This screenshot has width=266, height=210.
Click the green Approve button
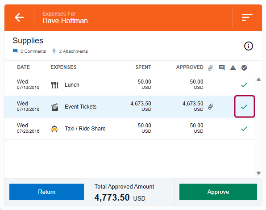pos(218,192)
